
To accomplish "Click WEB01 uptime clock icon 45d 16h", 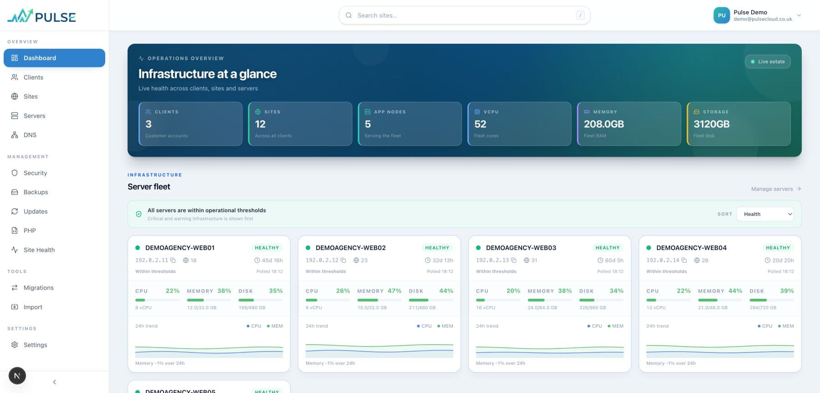I will coord(257,260).
